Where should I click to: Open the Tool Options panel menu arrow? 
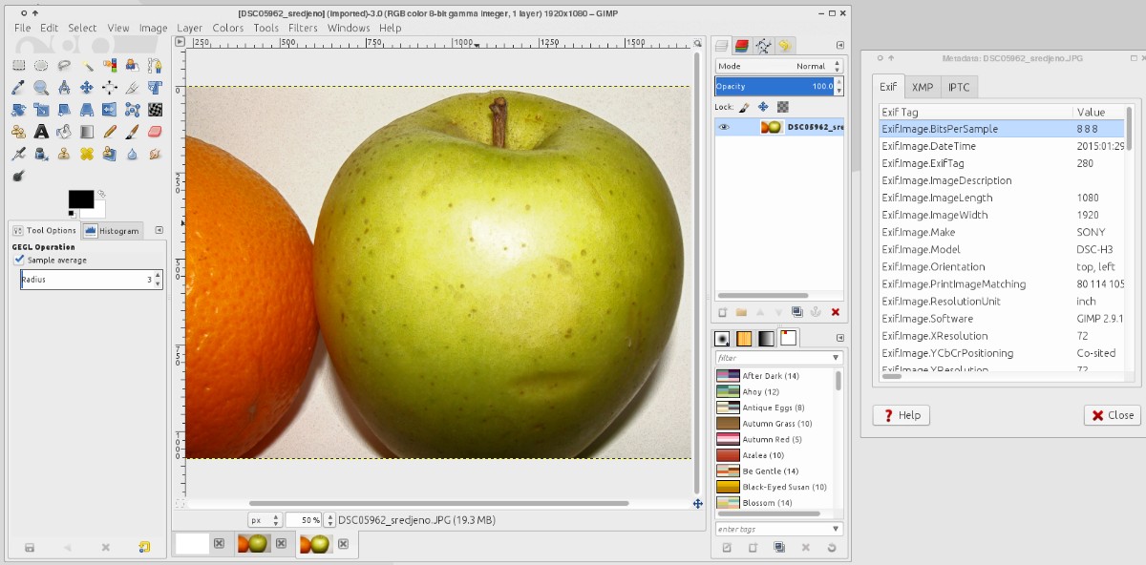point(159,230)
